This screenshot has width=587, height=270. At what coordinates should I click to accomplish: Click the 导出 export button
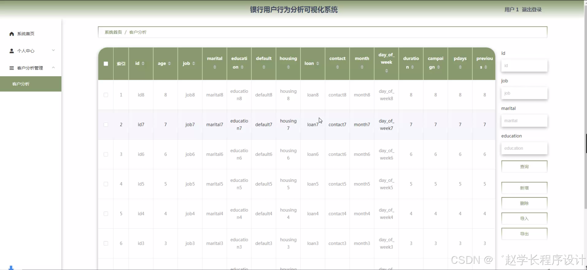tap(524, 234)
